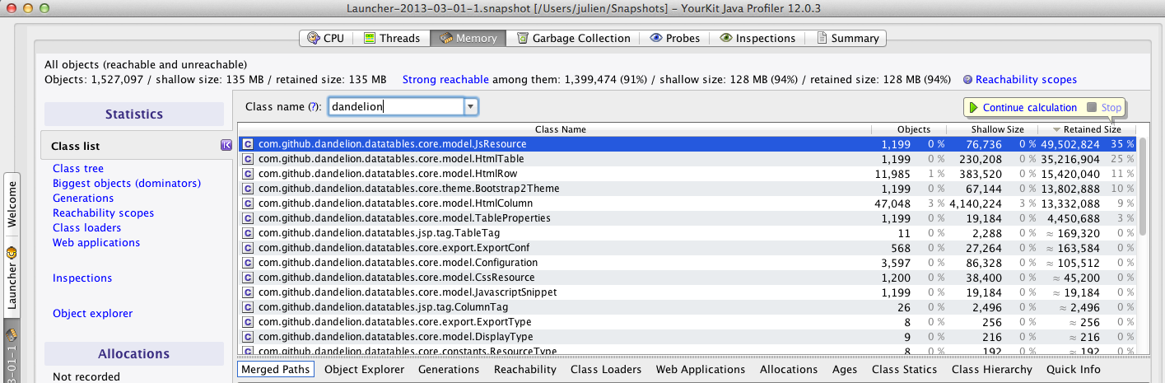Click the Statistics section header

point(134,114)
